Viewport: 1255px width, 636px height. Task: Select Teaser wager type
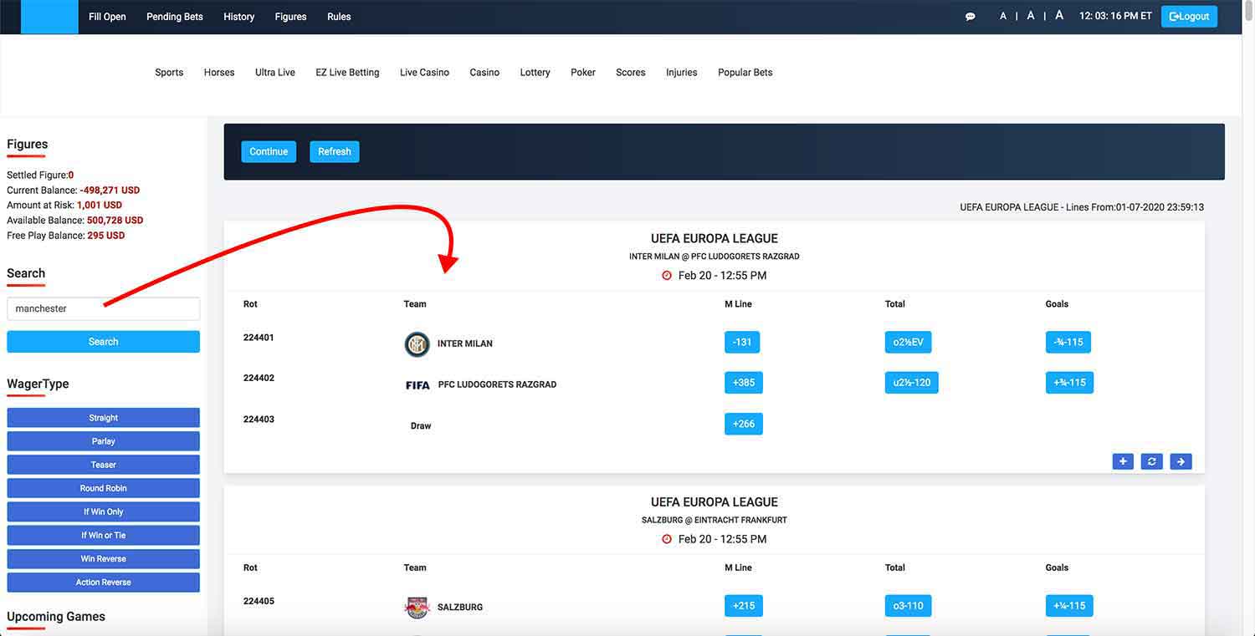click(103, 465)
